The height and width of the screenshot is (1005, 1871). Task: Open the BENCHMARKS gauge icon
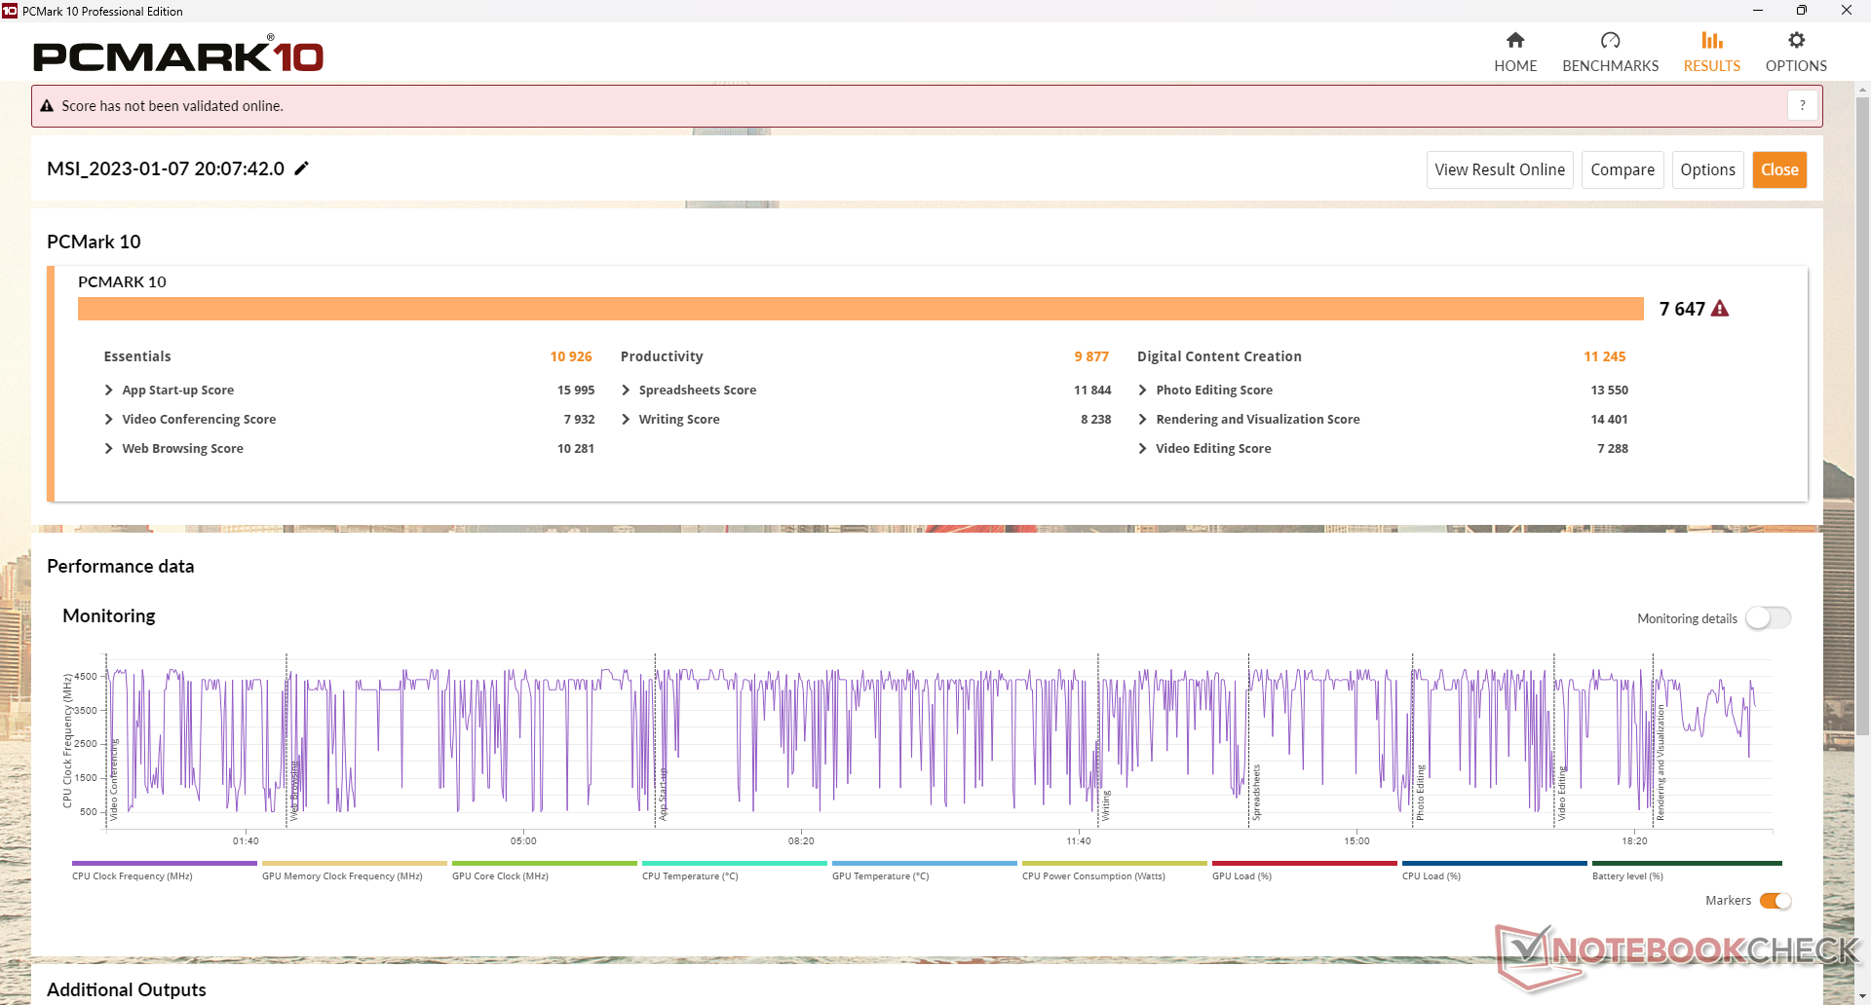[x=1610, y=40]
